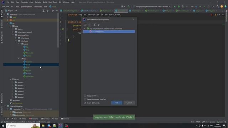Open the Refactor menu
Screen dimensions: 228x128
(38, 2)
